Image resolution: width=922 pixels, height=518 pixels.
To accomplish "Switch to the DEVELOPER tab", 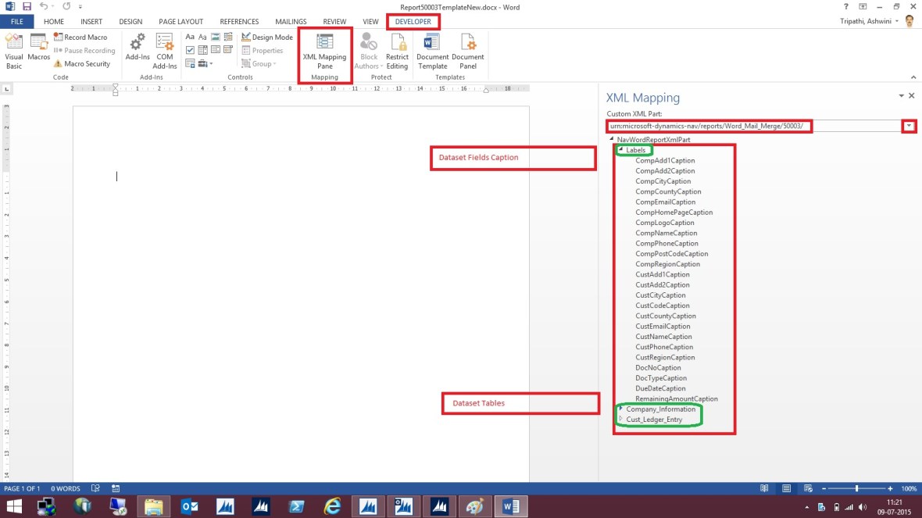I will [x=413, y=21].
